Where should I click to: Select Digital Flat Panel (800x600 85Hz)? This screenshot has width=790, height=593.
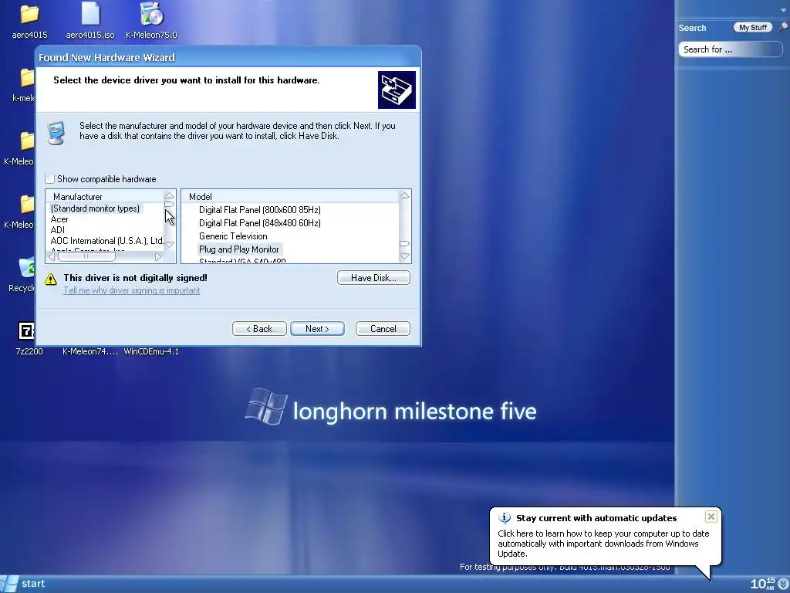coord(259,210)
